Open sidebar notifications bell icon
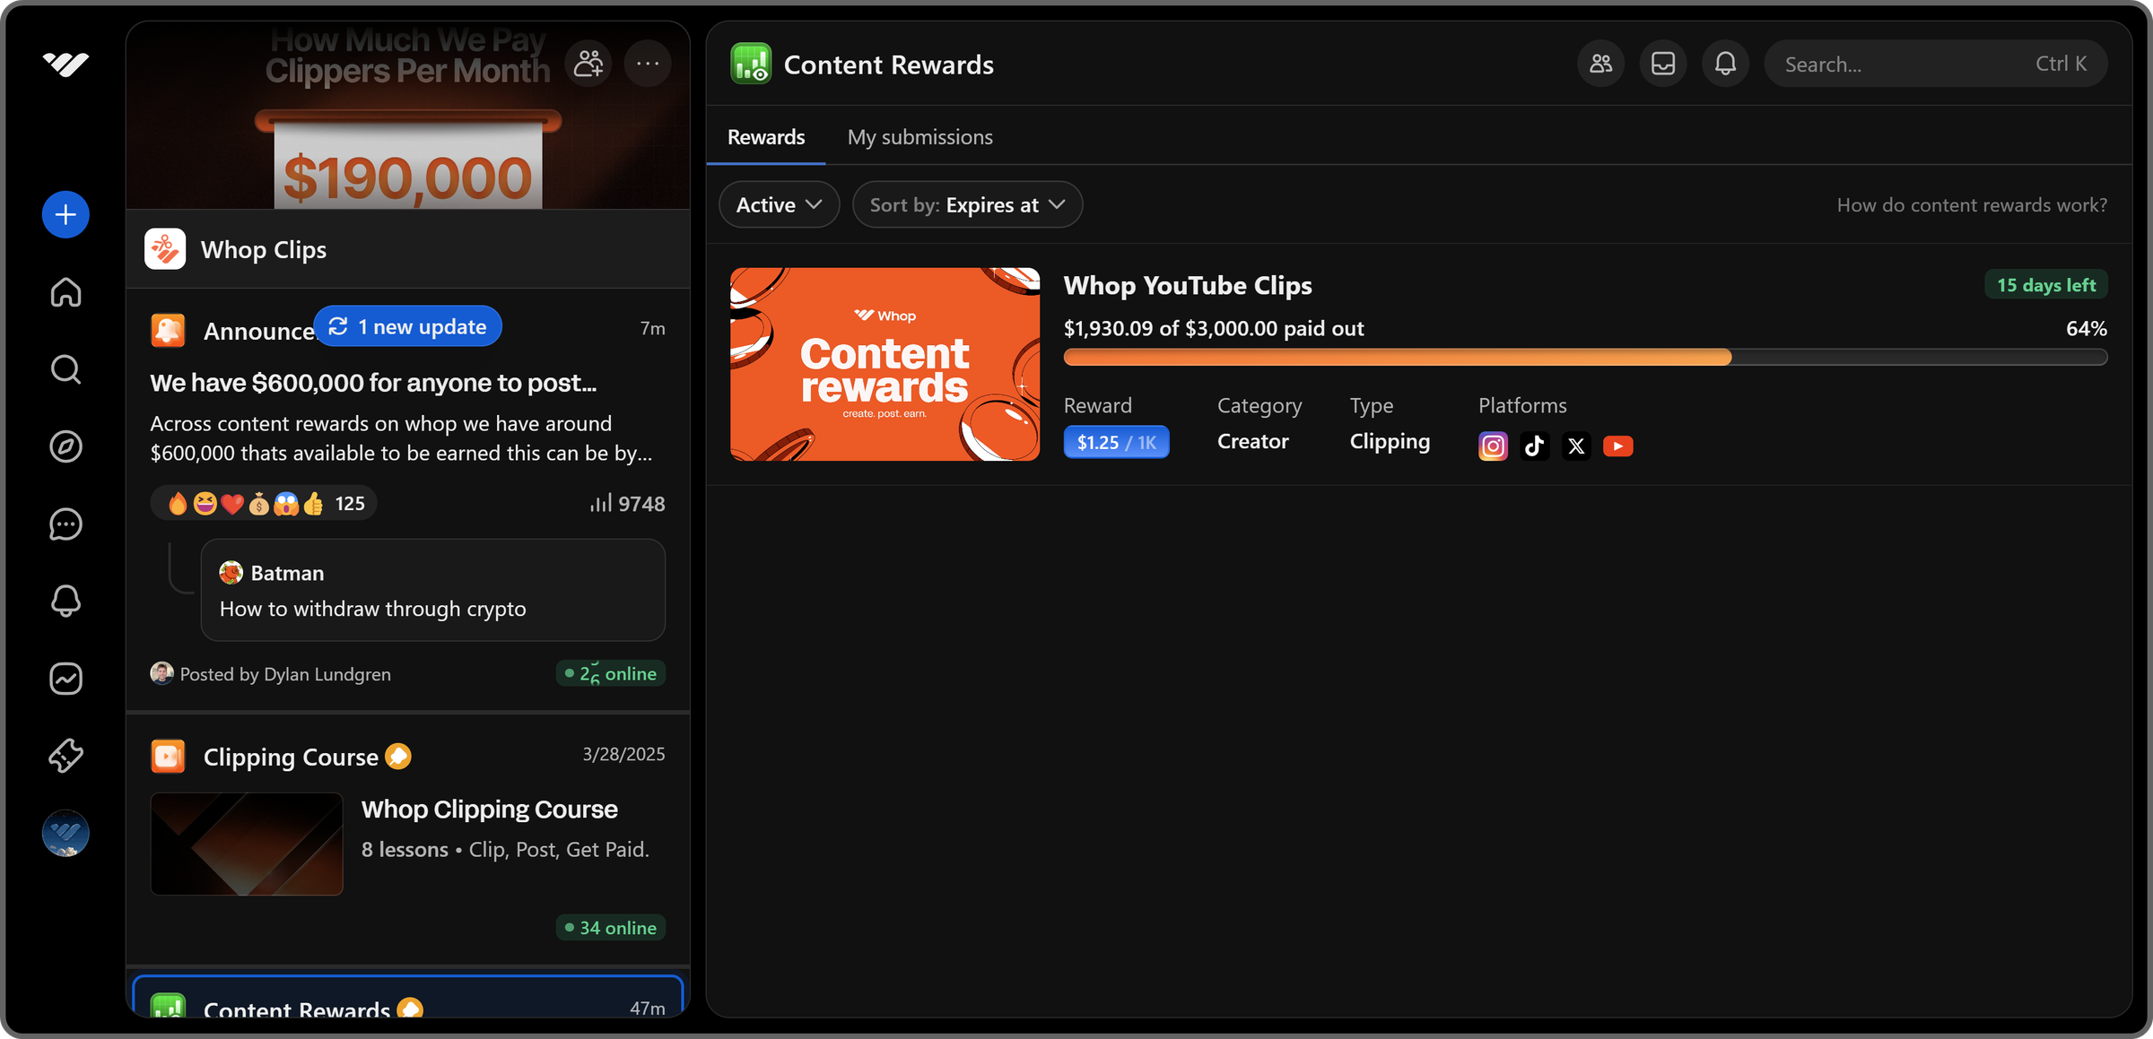This screenshot has height=1039, width=2153. tap(65, 601)
